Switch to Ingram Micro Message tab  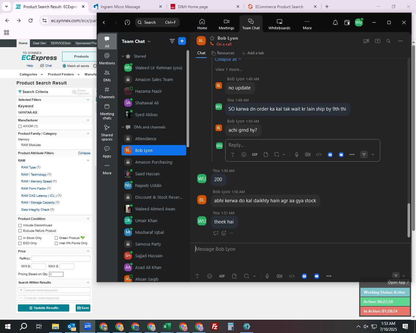point(128,7)
